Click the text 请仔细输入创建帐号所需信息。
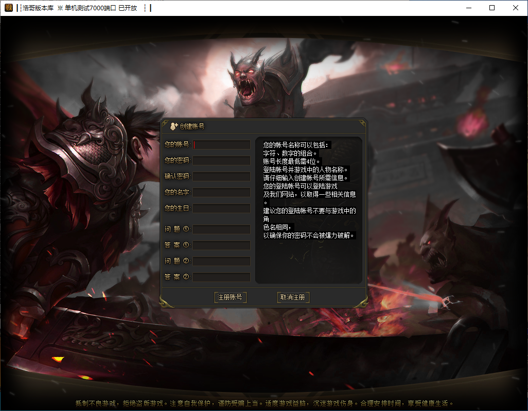Screen dimensions: 528x411 [x=305, y=178]
